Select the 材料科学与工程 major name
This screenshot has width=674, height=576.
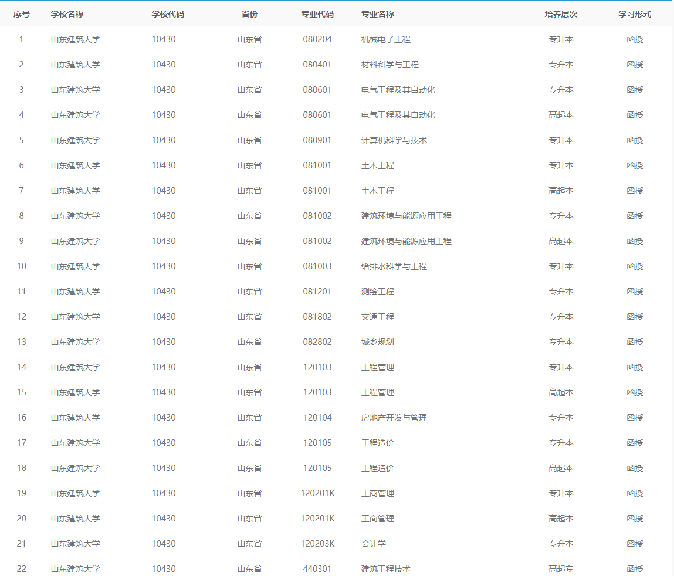(390, 65)
